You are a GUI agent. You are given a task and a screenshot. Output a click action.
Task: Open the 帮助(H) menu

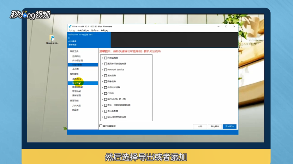tap(104, 30)
